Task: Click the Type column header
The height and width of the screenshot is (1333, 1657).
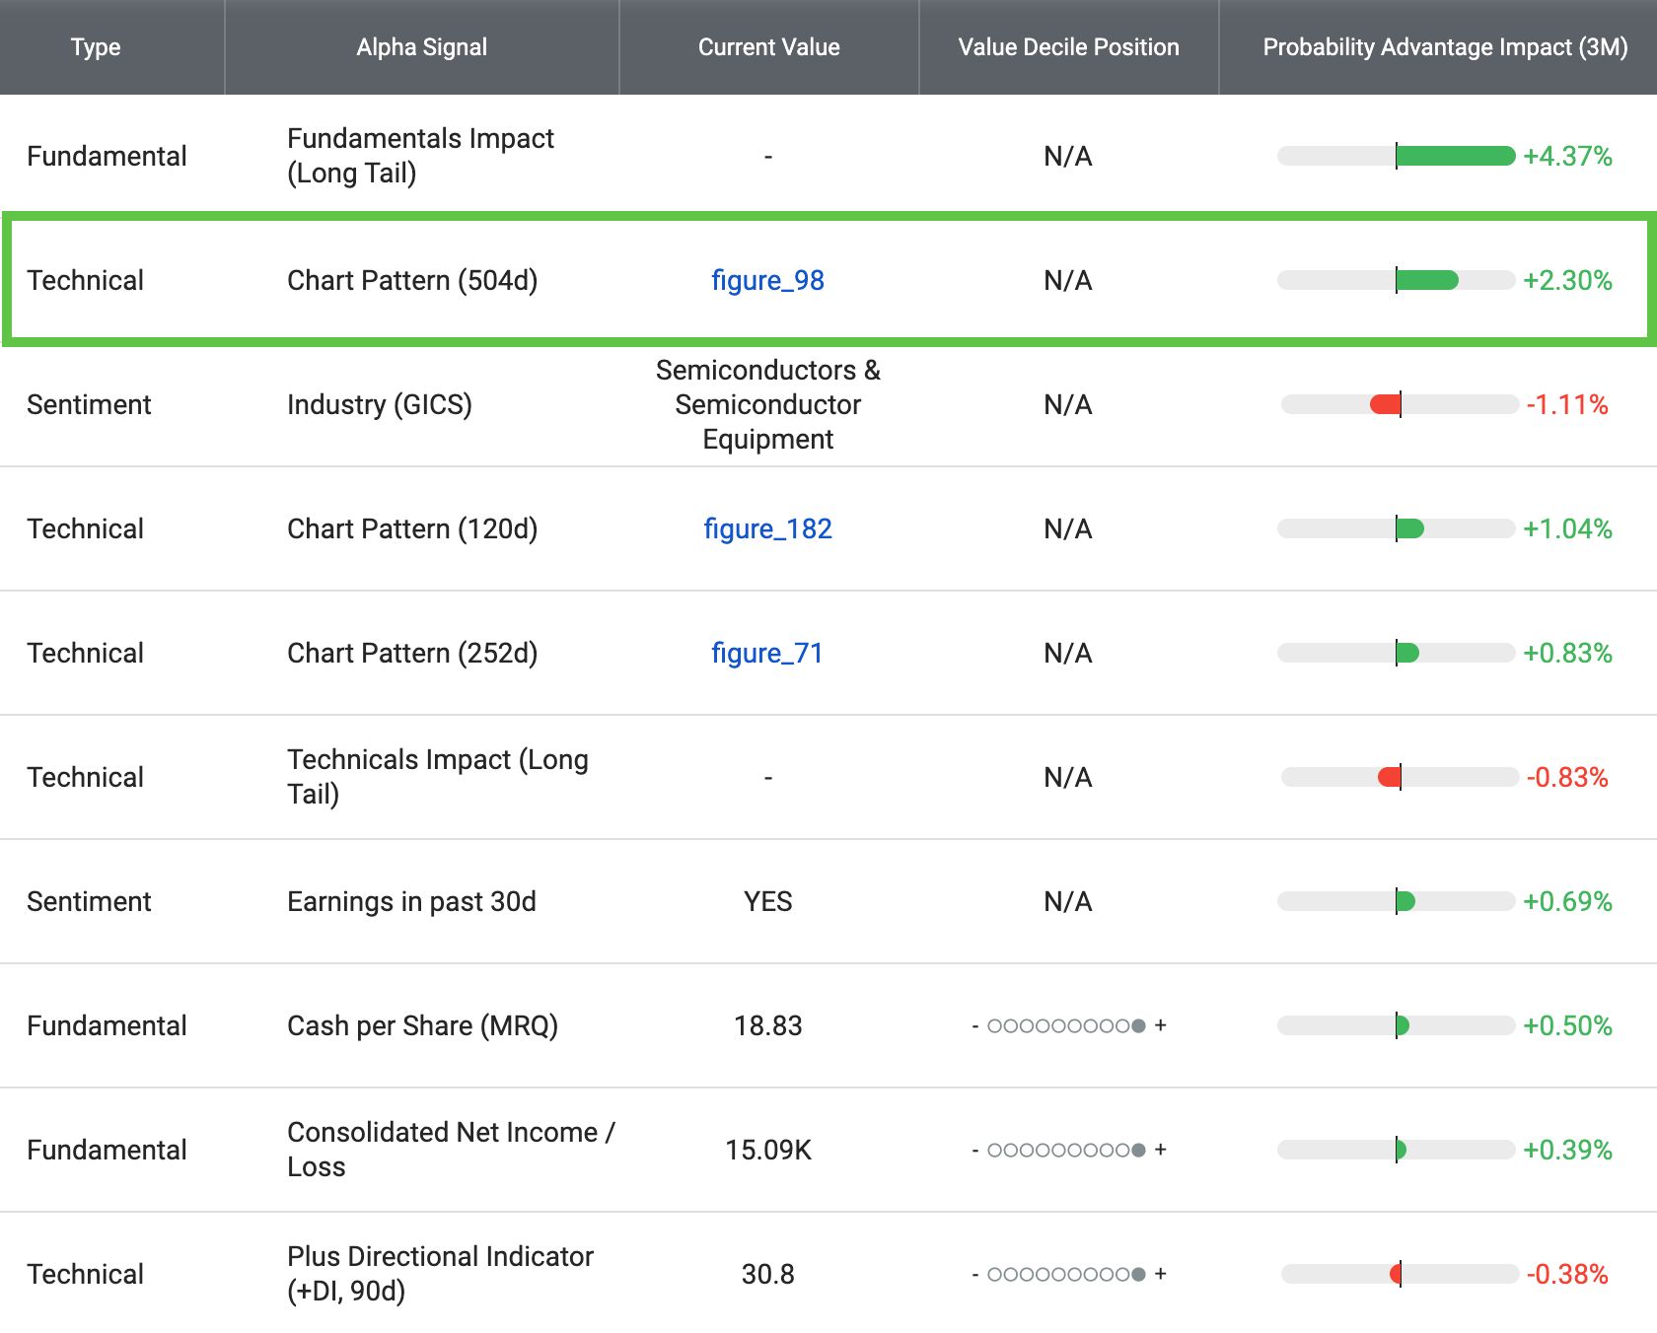Action: pyautogui.click(x=96, y=47)
